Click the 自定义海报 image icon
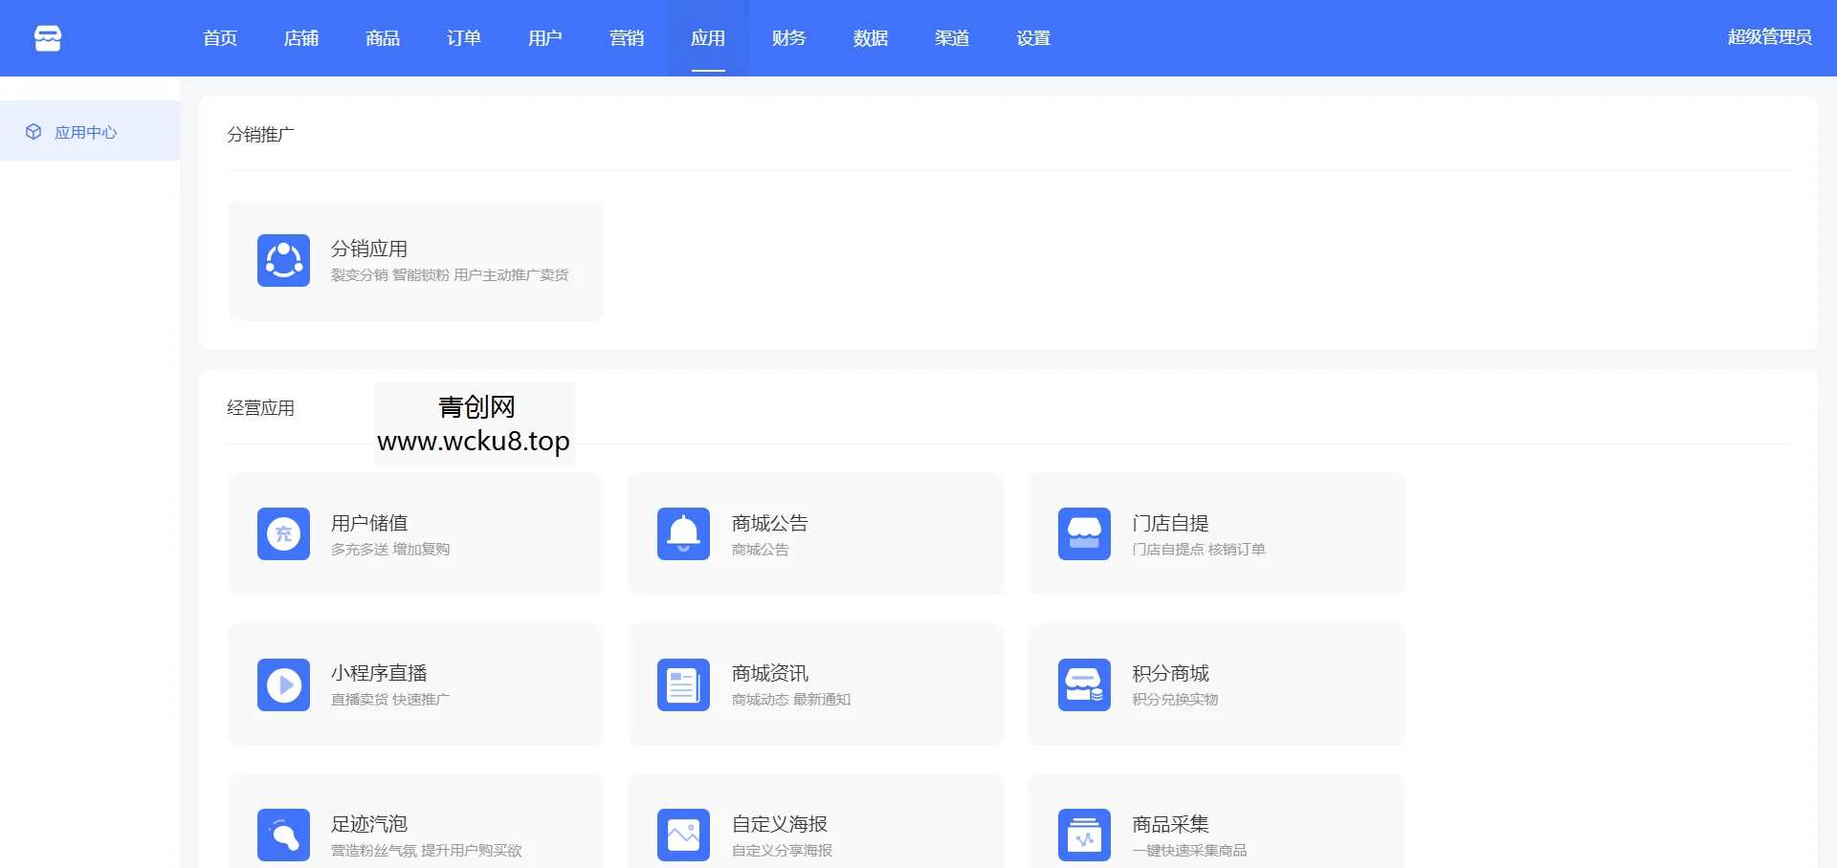This screenshot has width=1837, height=868. pos(682,834)
